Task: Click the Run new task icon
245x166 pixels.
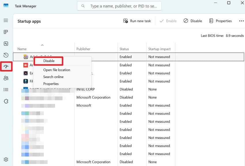Action: point(125,21)
